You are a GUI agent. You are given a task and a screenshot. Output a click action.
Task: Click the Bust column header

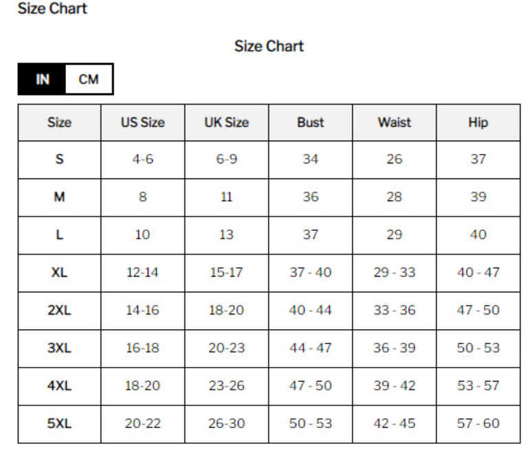[x=311, y=122]
